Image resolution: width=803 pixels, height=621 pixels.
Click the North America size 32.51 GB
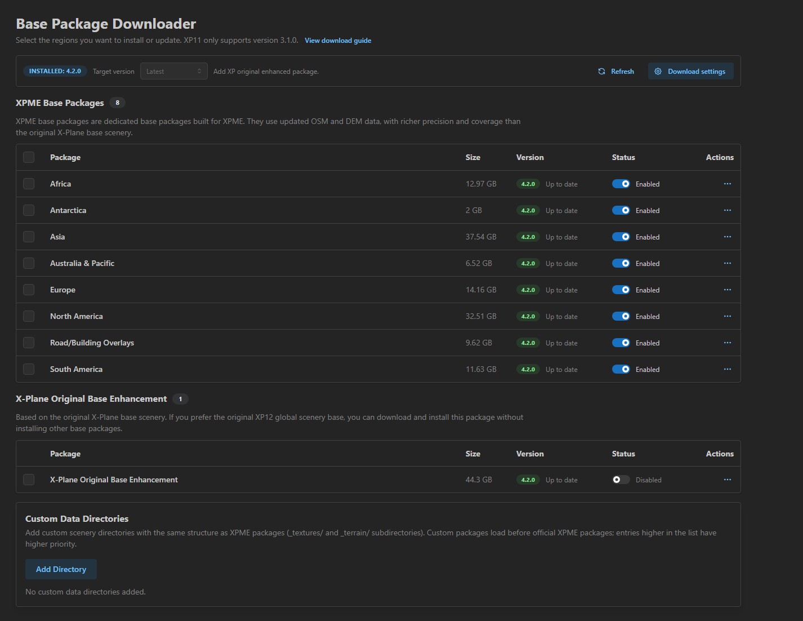coord(481,316)
